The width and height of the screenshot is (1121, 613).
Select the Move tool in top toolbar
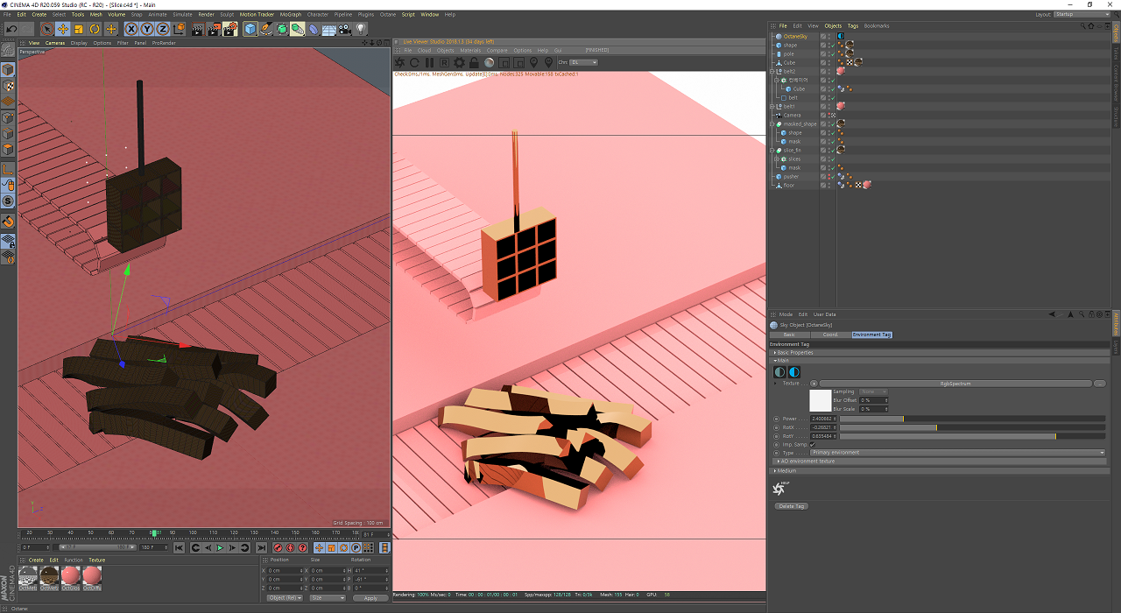point(63,29)
